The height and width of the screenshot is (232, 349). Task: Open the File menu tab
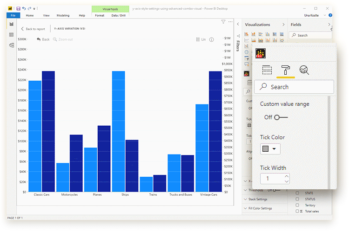pyautogui.click(x=13, y=15)
